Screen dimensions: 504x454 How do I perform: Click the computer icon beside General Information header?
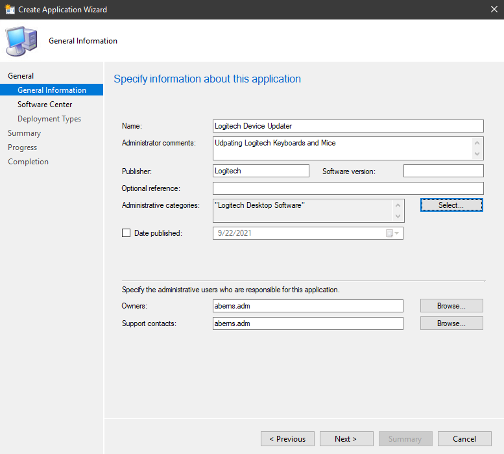click(21, 41)
